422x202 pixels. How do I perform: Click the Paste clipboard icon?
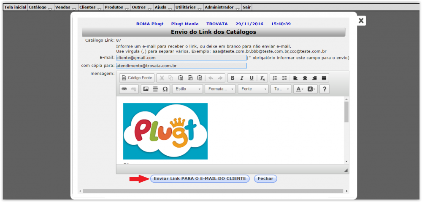pos(181,78)
